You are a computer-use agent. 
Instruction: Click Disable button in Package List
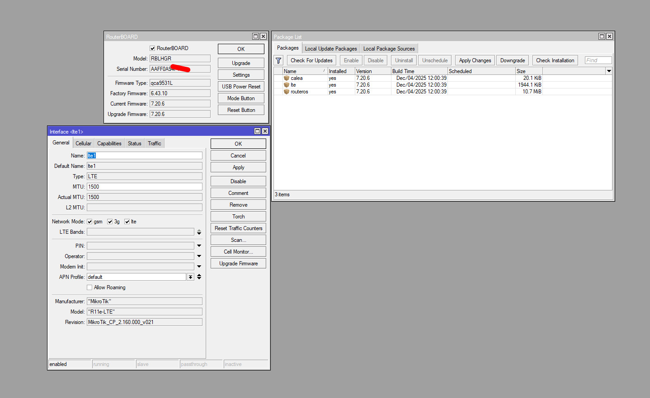(376, 60)
